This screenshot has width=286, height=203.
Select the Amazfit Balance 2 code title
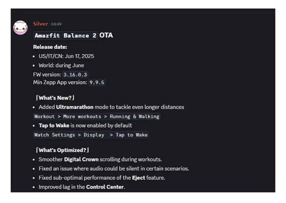coord(65,36)
